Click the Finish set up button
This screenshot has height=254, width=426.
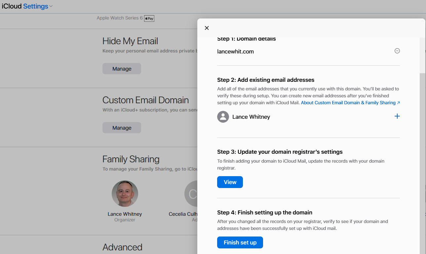[240, 242]
